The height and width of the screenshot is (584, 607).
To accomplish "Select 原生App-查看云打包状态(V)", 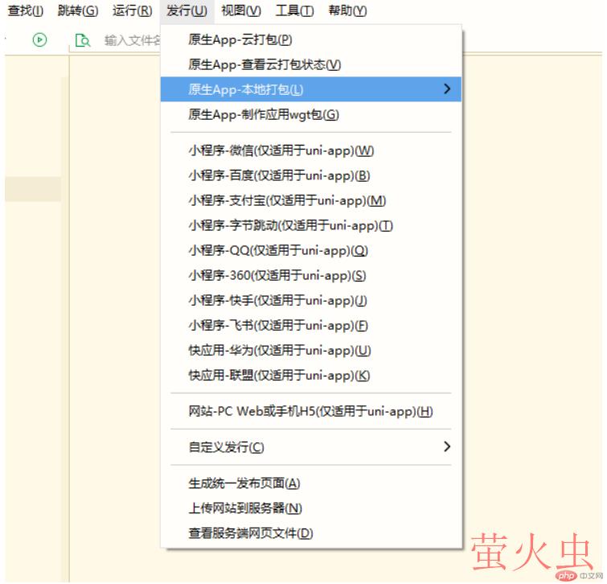I will pos(311,64).
